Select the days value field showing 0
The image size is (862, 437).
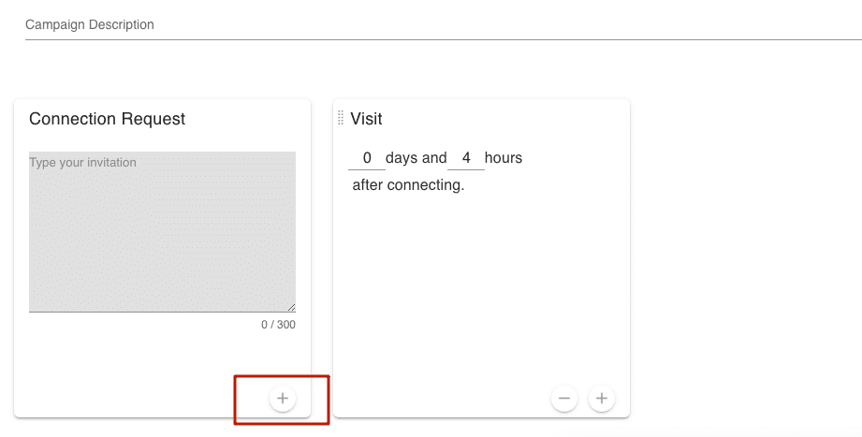[367, 158]
